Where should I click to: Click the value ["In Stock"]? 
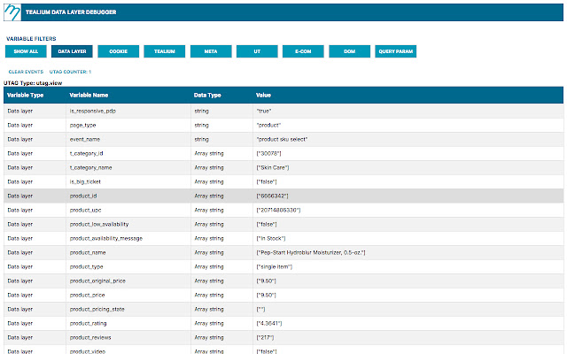tap(271, 238)
